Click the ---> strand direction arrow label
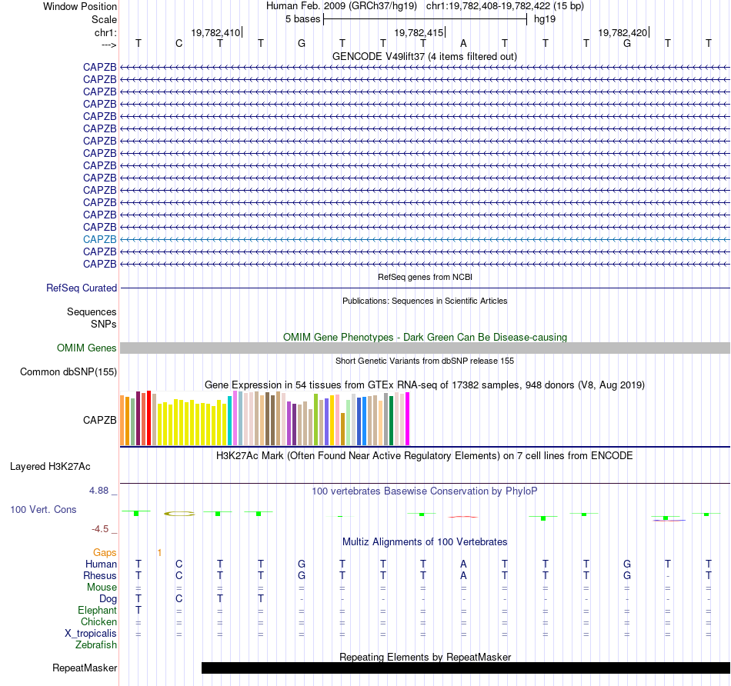This screenshot has width=731, height=686. click(x=108, y=45)
